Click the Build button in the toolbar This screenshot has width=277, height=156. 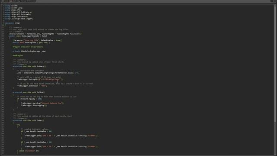(13, 1)
